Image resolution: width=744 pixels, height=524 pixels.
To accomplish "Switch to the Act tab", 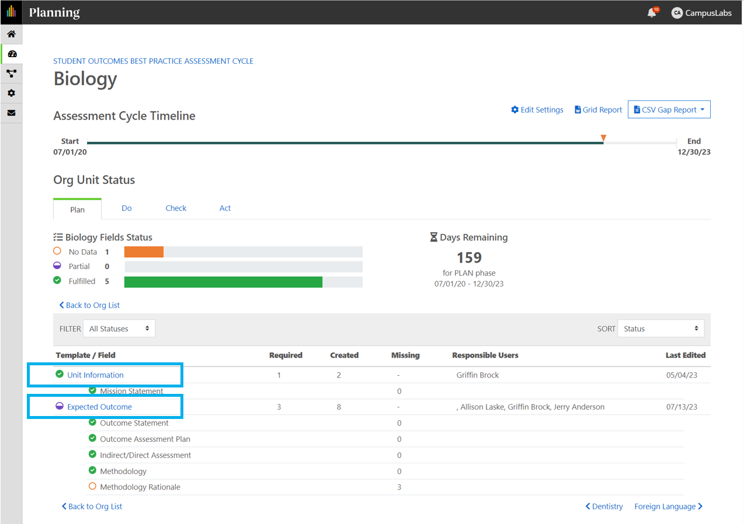I will (225, 208).
